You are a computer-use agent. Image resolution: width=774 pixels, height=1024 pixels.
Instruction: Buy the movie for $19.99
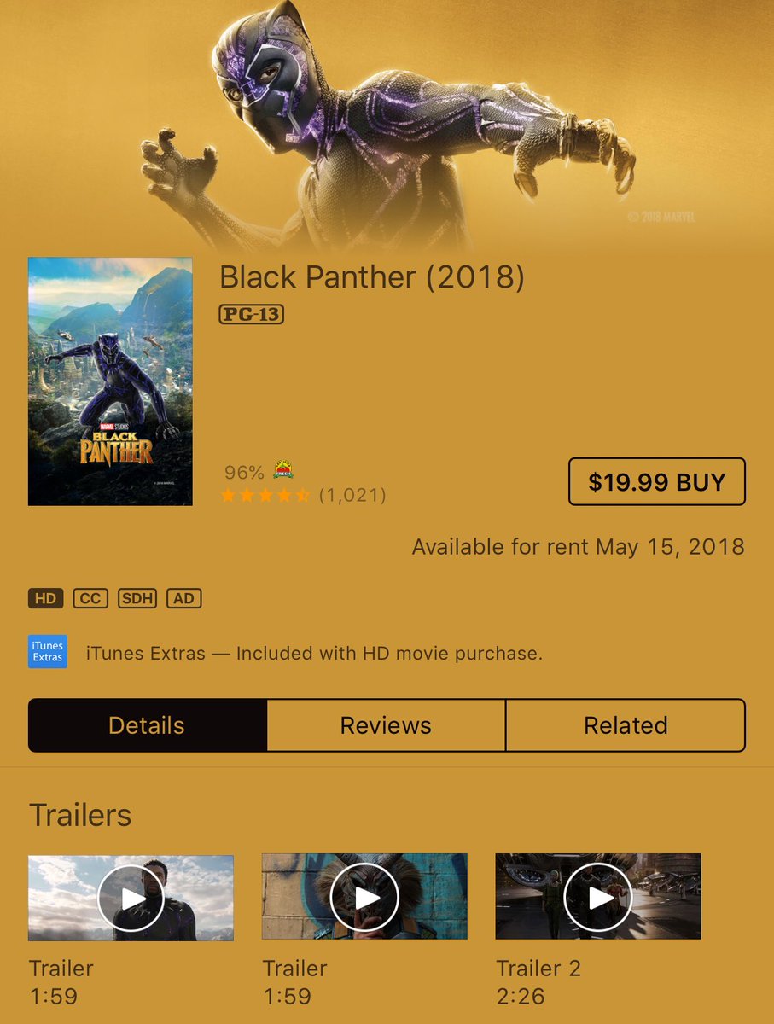coord(657,482)
